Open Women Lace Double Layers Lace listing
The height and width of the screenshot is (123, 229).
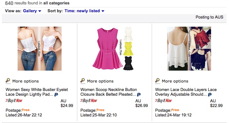pyautogui.click(x=186, y=92)
